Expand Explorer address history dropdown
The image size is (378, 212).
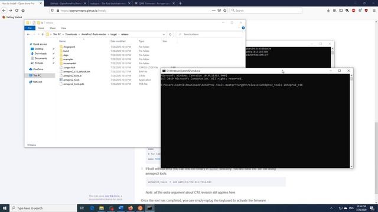point(164,34)
